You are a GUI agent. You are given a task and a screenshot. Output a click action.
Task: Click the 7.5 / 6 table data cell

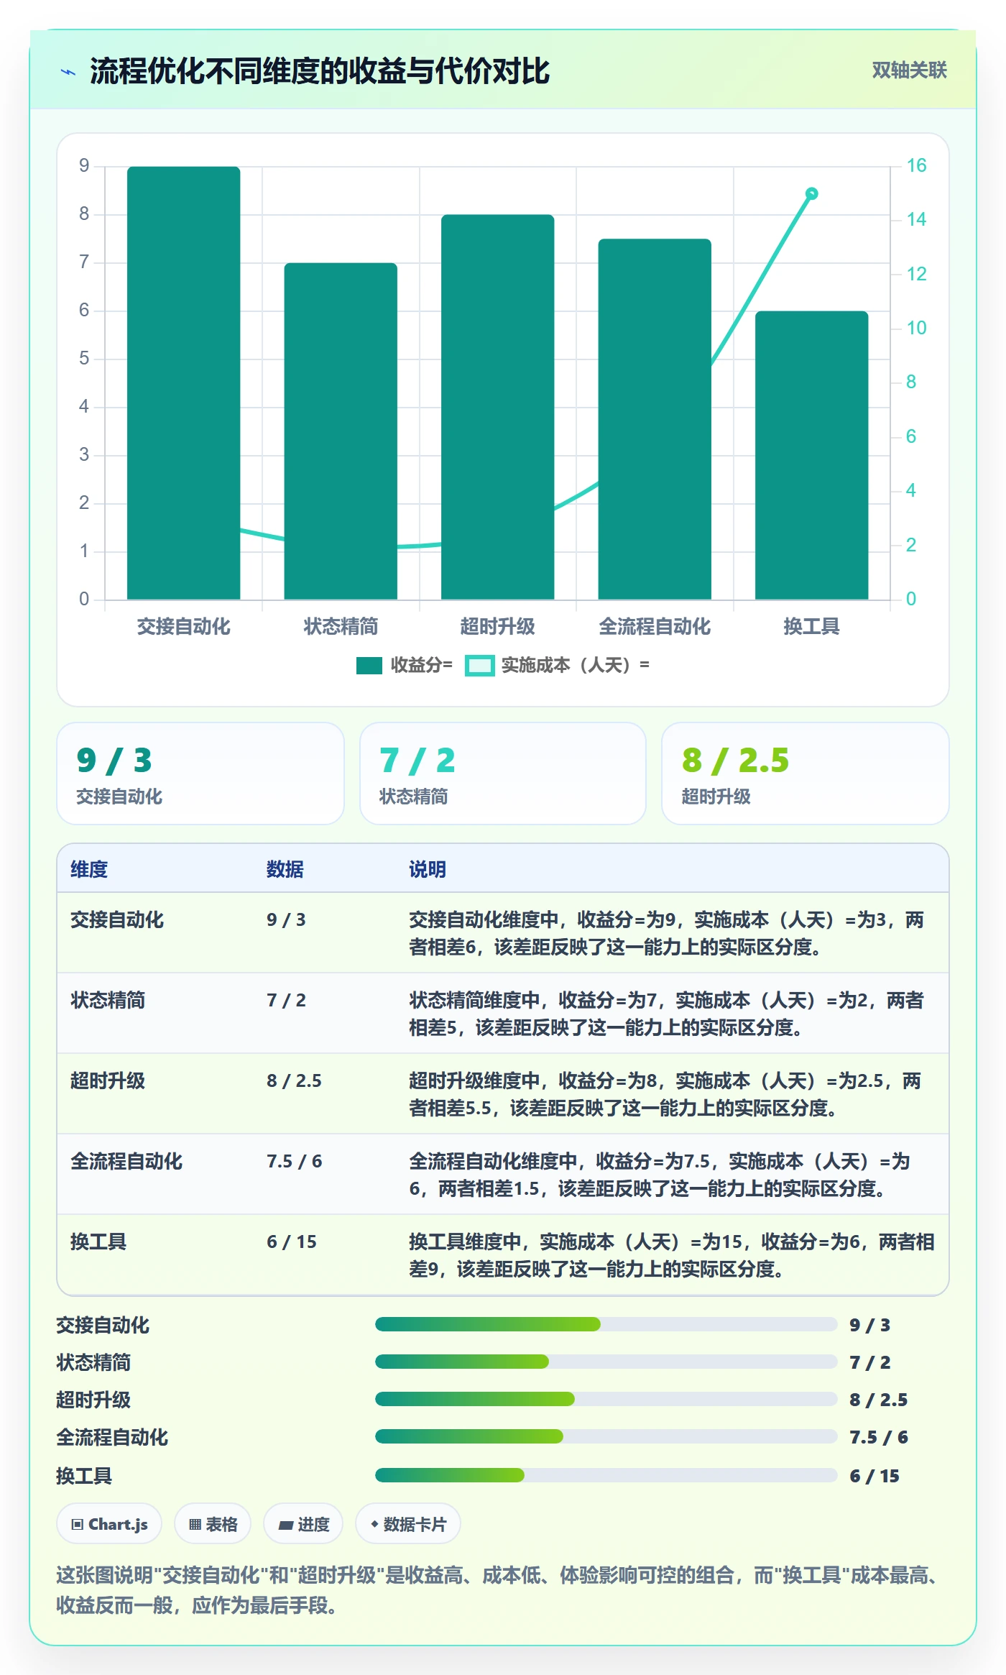pyautogui.click(x=295, y=1161)
